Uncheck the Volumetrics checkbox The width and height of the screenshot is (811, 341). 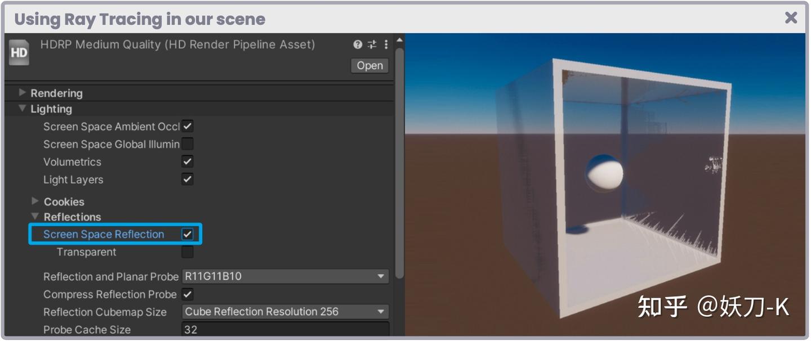click(x=188, y=161)
